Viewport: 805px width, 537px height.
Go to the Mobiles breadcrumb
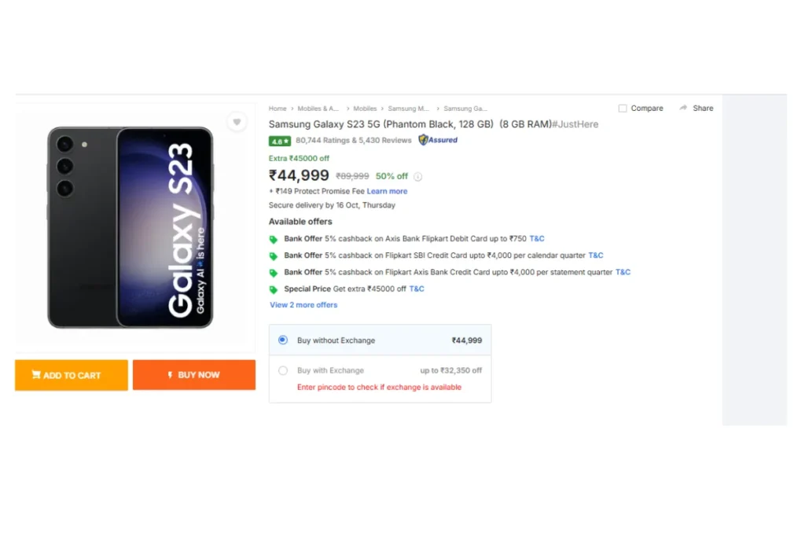pyautogui.click(x=365, y=109)
